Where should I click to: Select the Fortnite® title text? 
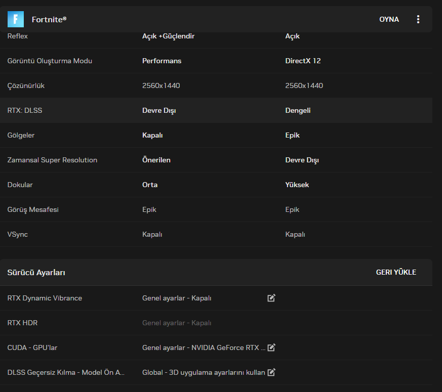[49, 19]
